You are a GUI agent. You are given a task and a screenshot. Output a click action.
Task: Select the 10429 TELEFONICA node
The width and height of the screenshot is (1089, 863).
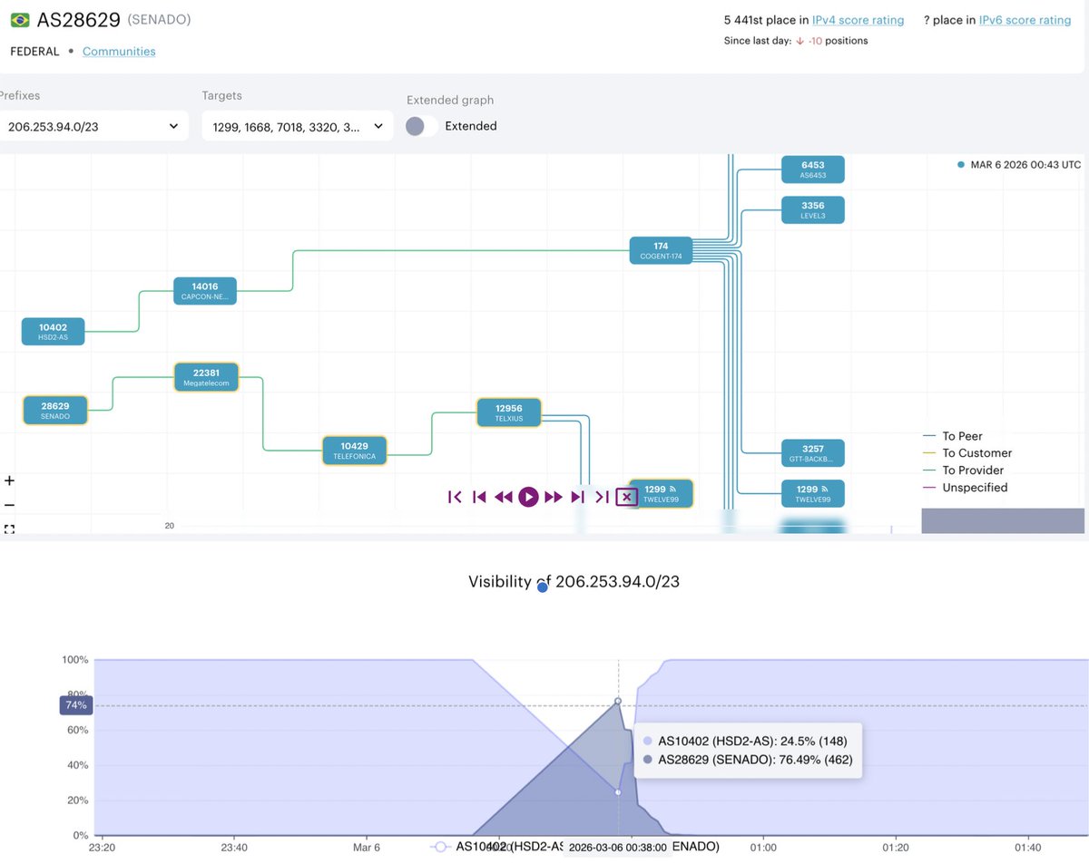pyautogui.click(x=355, y=451)
